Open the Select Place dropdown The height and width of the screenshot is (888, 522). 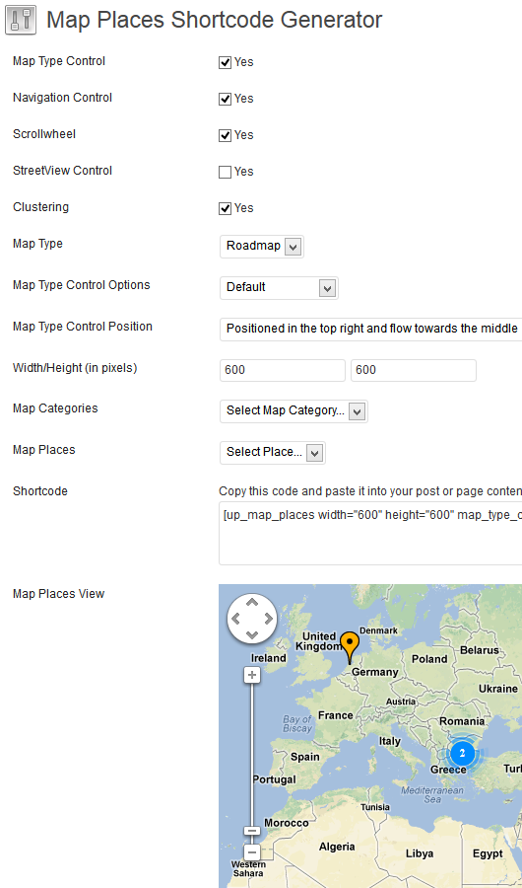pyautogui.click(x=273, y=453)
